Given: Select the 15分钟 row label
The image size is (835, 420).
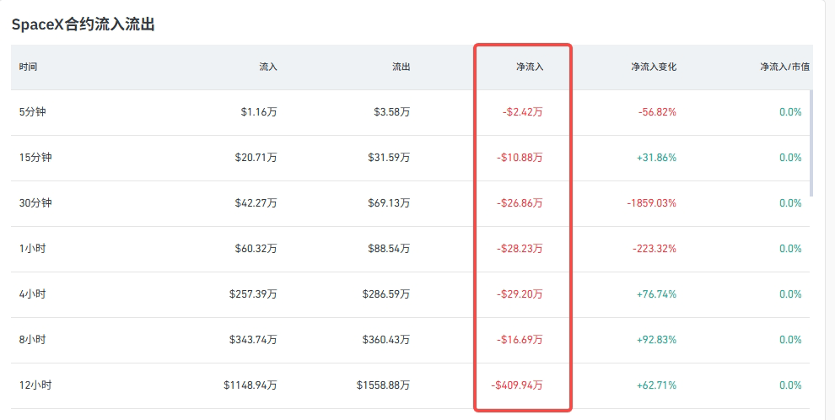Looking at the screenshot, I should pyautogui.click(x=35, y=158).
